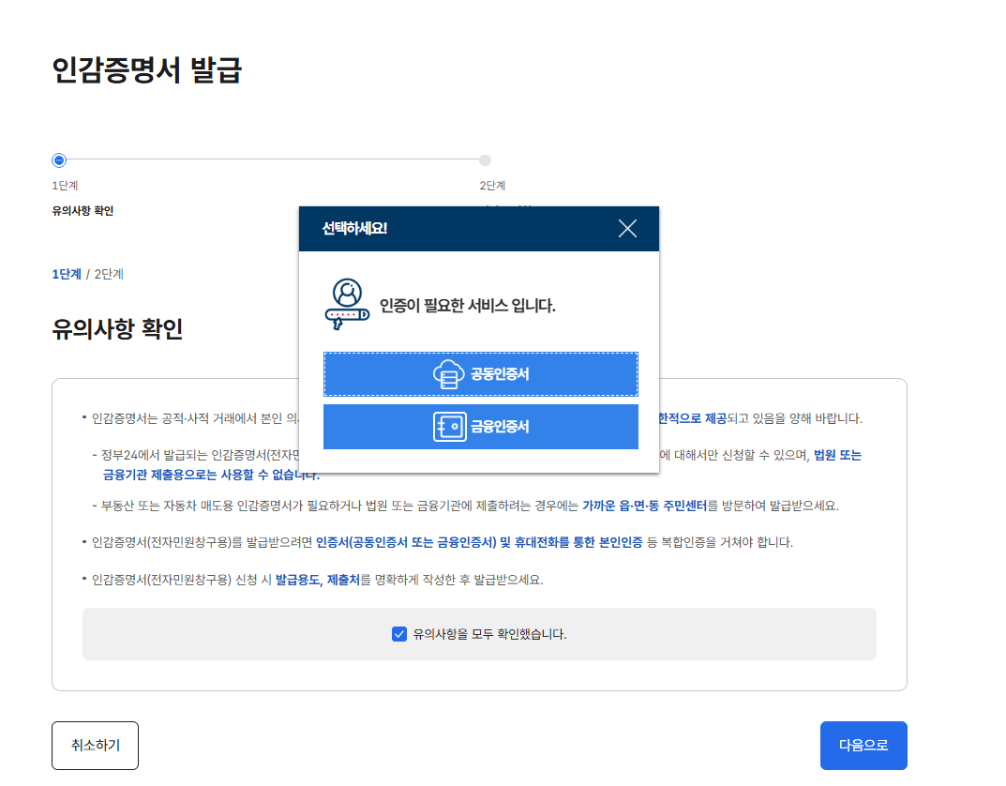
Task: Click the gray 2단계 progress dot
Action: 485,159
